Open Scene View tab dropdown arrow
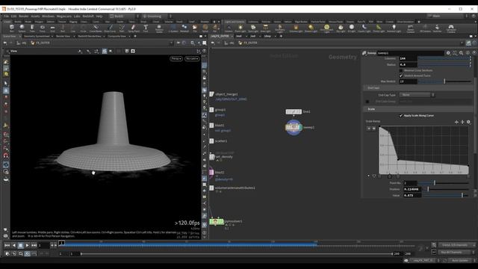This screenshot has width=478, height=269. (20, 37)
